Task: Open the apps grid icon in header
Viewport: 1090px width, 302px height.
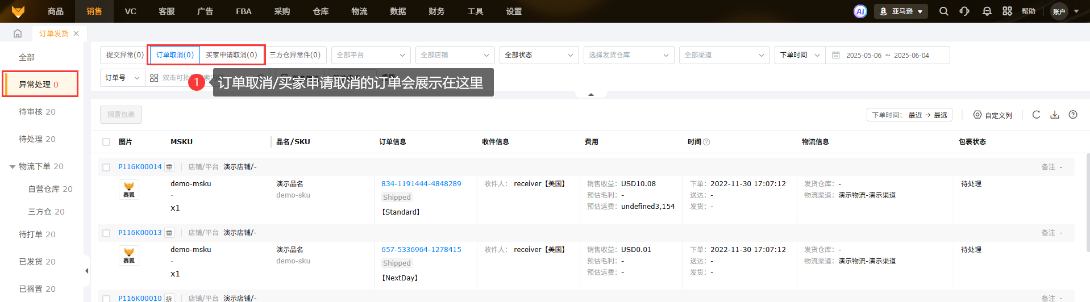Action: 1008,11
